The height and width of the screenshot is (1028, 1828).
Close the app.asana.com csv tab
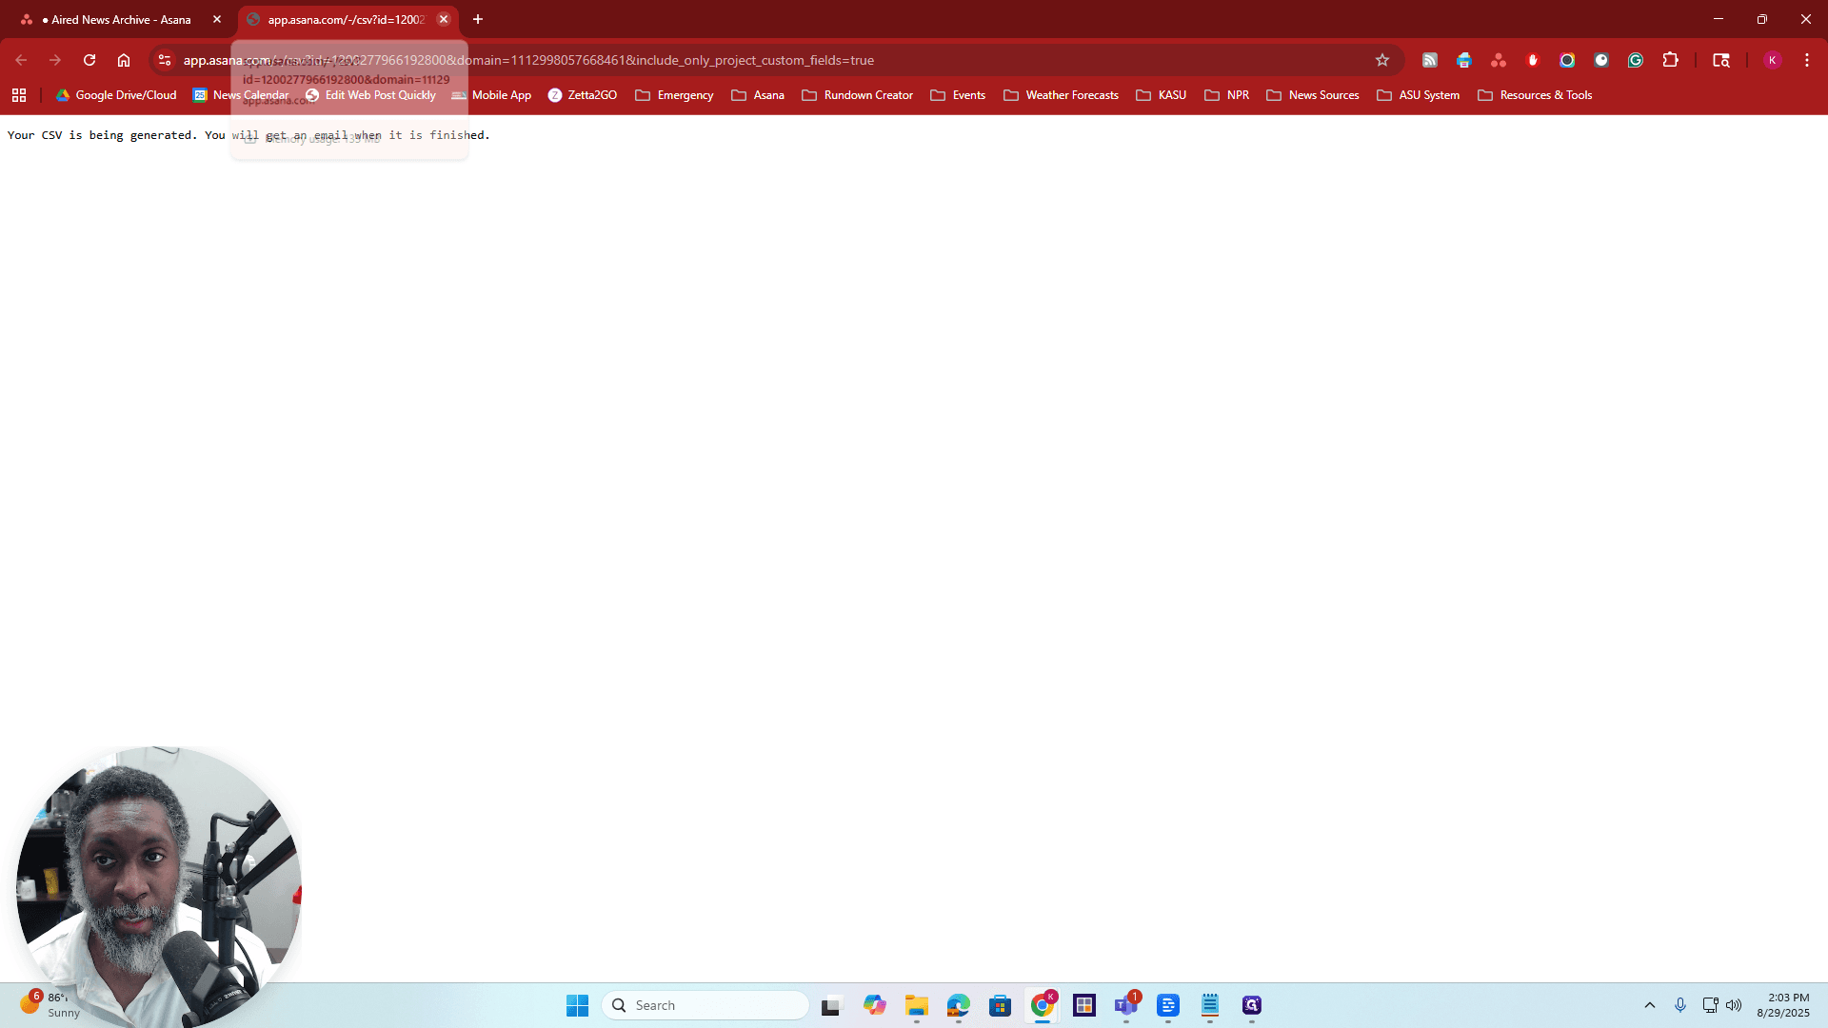point(444,19)
